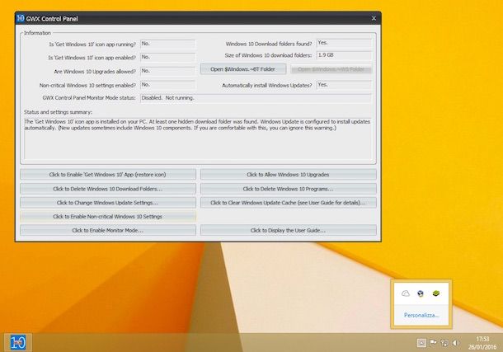Click the 'Non-critical settings enabled?' value field
Viewport: 503px width, 352px height.
[167, 85]
